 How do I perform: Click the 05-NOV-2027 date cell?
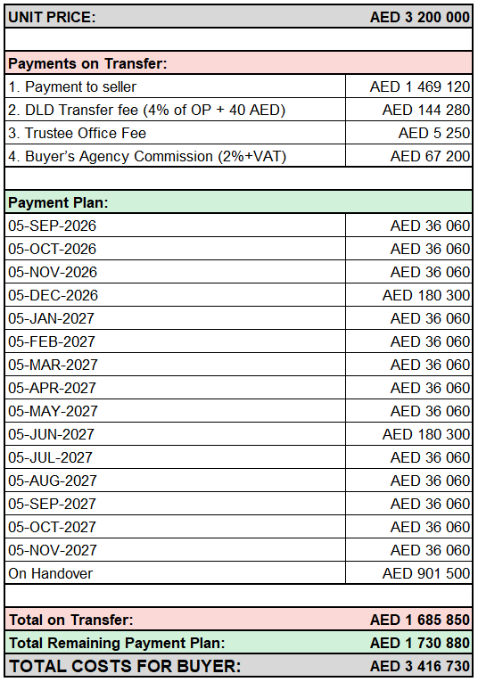click(176, 550)
